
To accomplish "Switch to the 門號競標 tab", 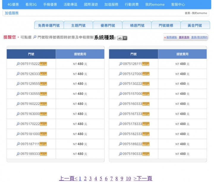I will click(x=166, y=25).
